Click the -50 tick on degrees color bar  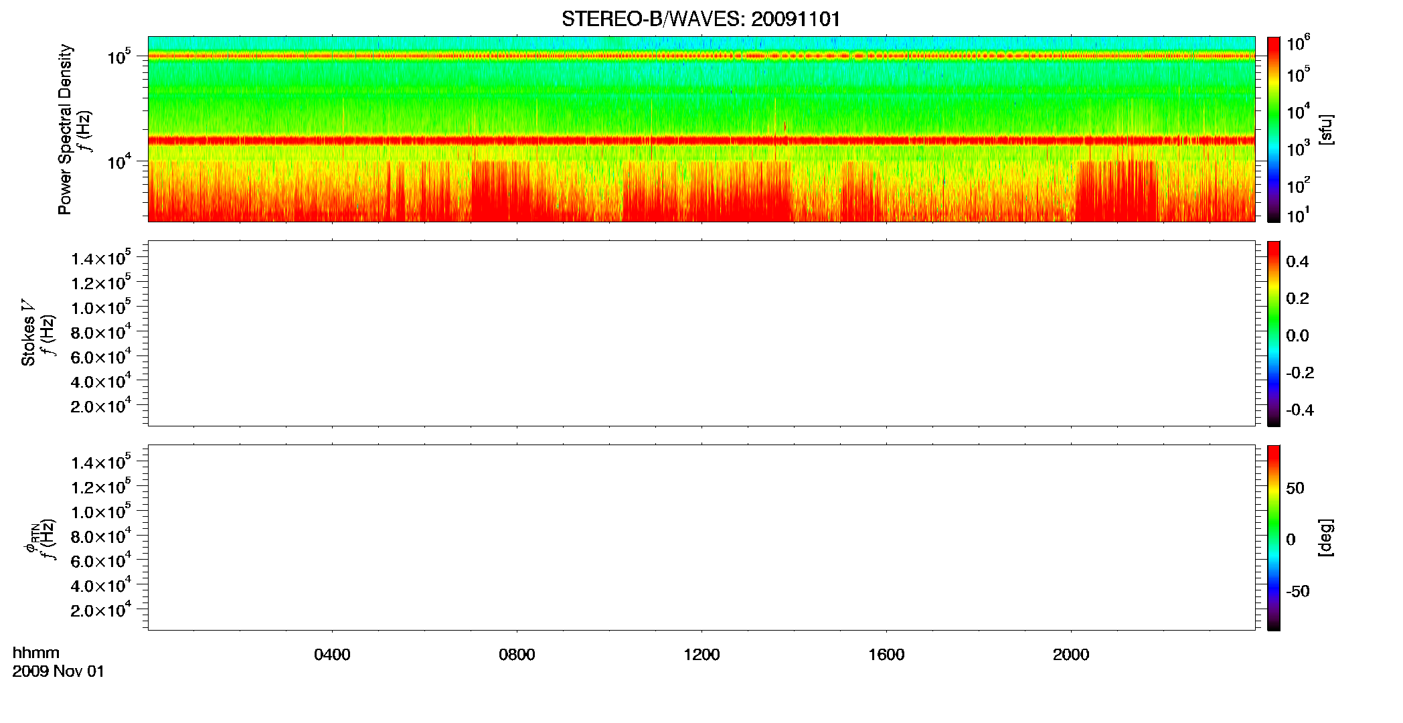tap(1297, 592)
